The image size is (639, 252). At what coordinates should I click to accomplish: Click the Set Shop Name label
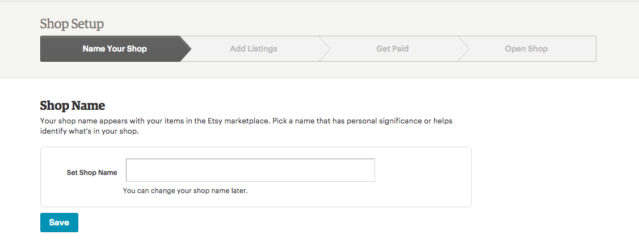[92, 173]
